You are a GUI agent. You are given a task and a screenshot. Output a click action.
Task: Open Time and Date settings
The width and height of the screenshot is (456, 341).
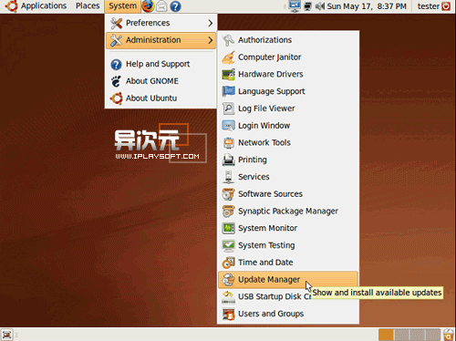288,263
